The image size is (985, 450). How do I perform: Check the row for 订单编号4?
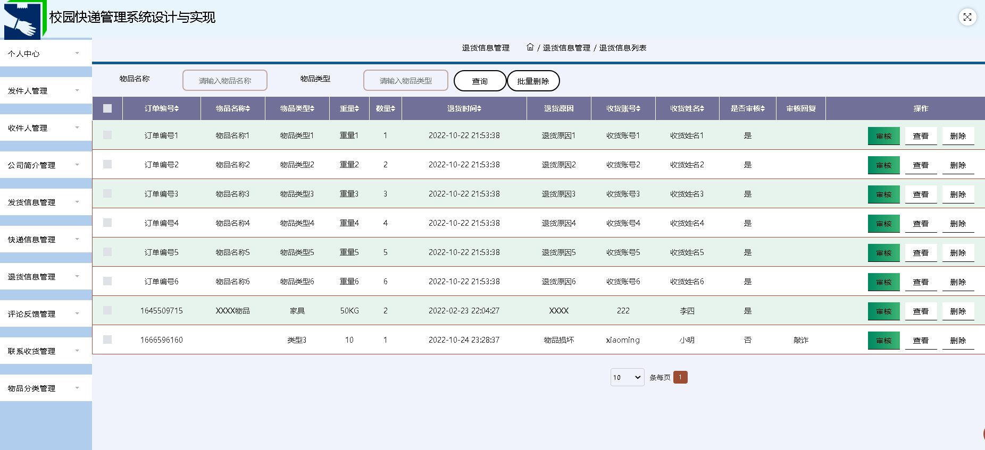[107, 223]
